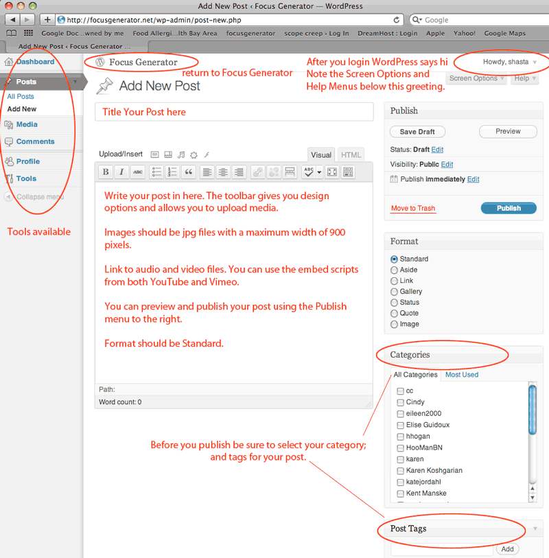Insert an unordered bullet list
The image size is (549, 558).
(156, 172)
